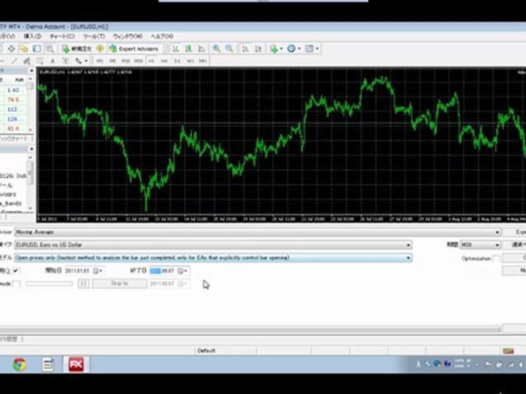Click the visual mode pause button
Screen dimensions: 526x394
[83, 284]
